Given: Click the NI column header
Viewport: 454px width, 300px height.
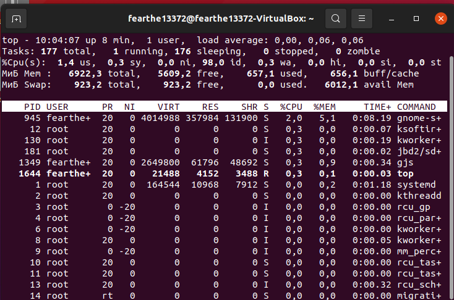Looking at the screenshot, I should 130,107.
